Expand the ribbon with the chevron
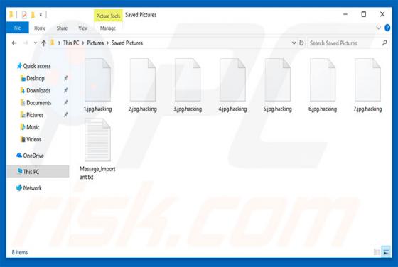398x267 pixels. tap(378, 28)
